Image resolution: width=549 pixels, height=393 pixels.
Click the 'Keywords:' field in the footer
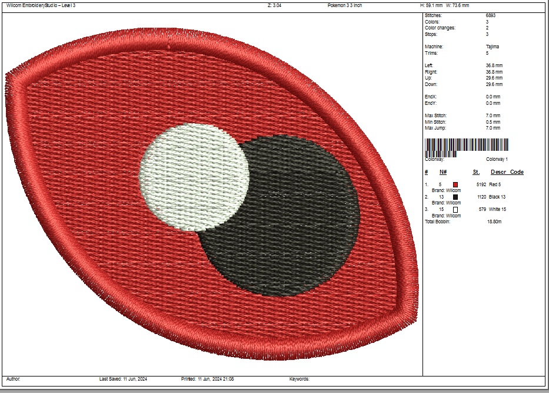300,379
